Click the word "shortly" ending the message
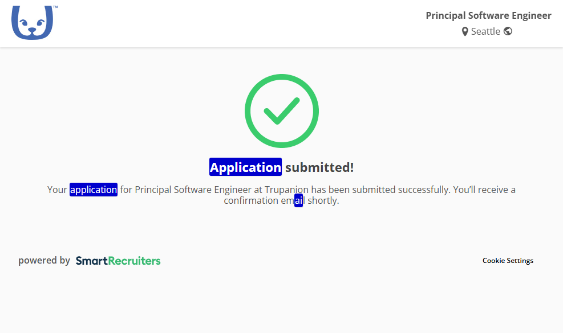 323,201
